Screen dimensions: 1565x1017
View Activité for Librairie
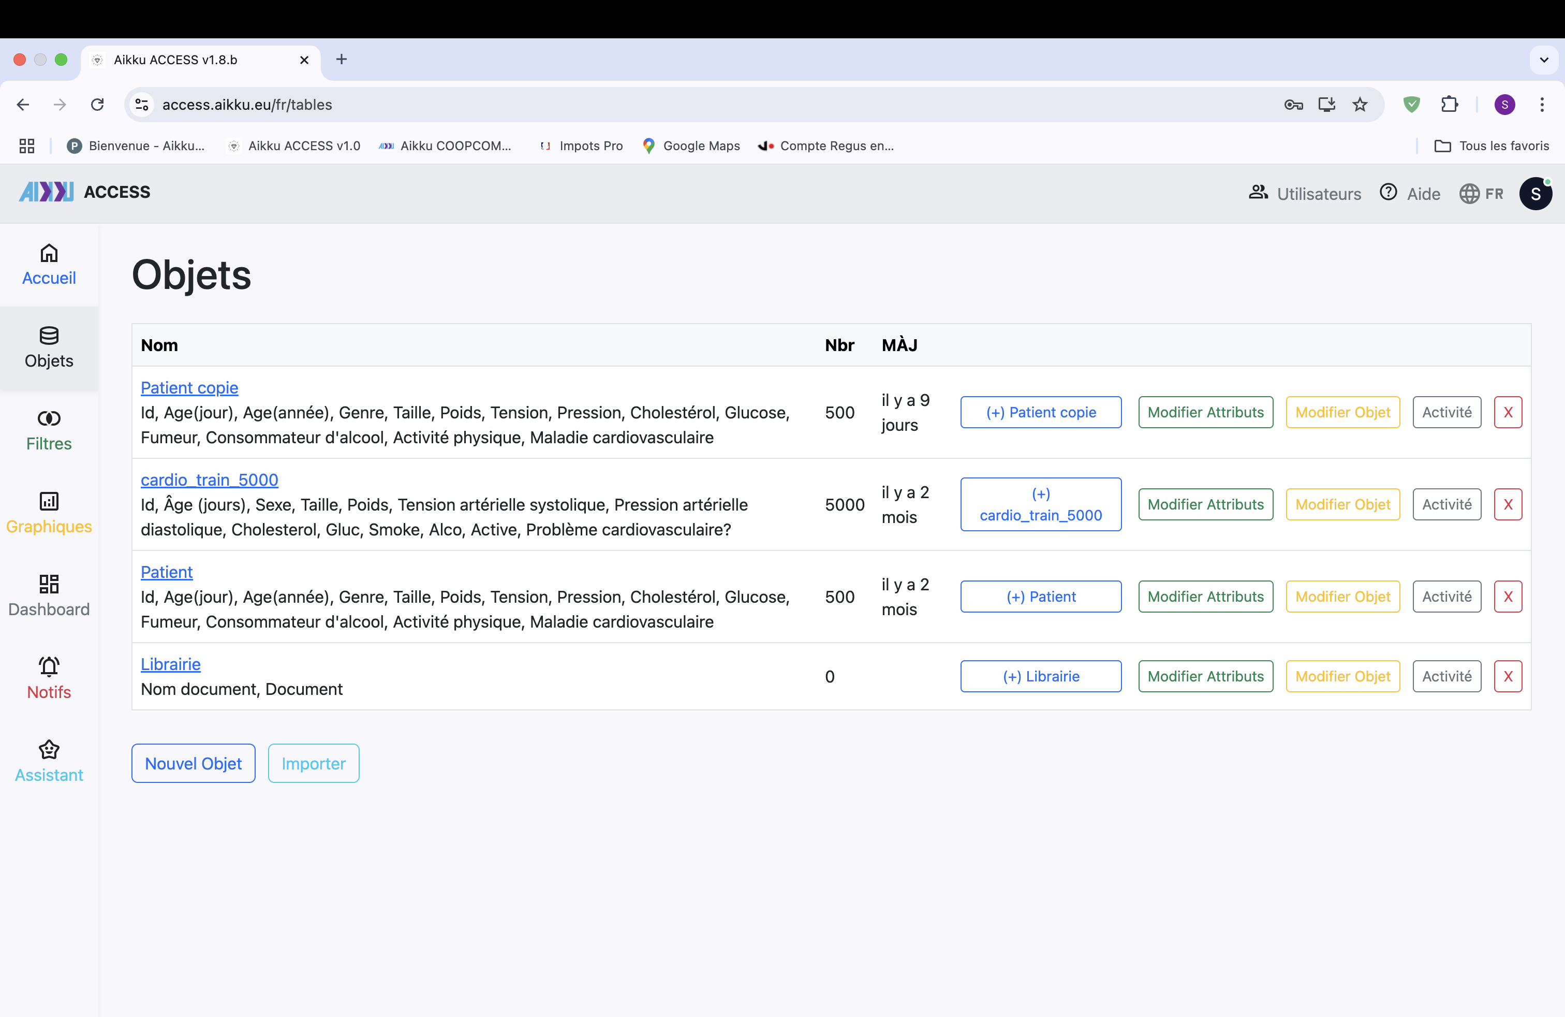click(x=1446, y=676)
